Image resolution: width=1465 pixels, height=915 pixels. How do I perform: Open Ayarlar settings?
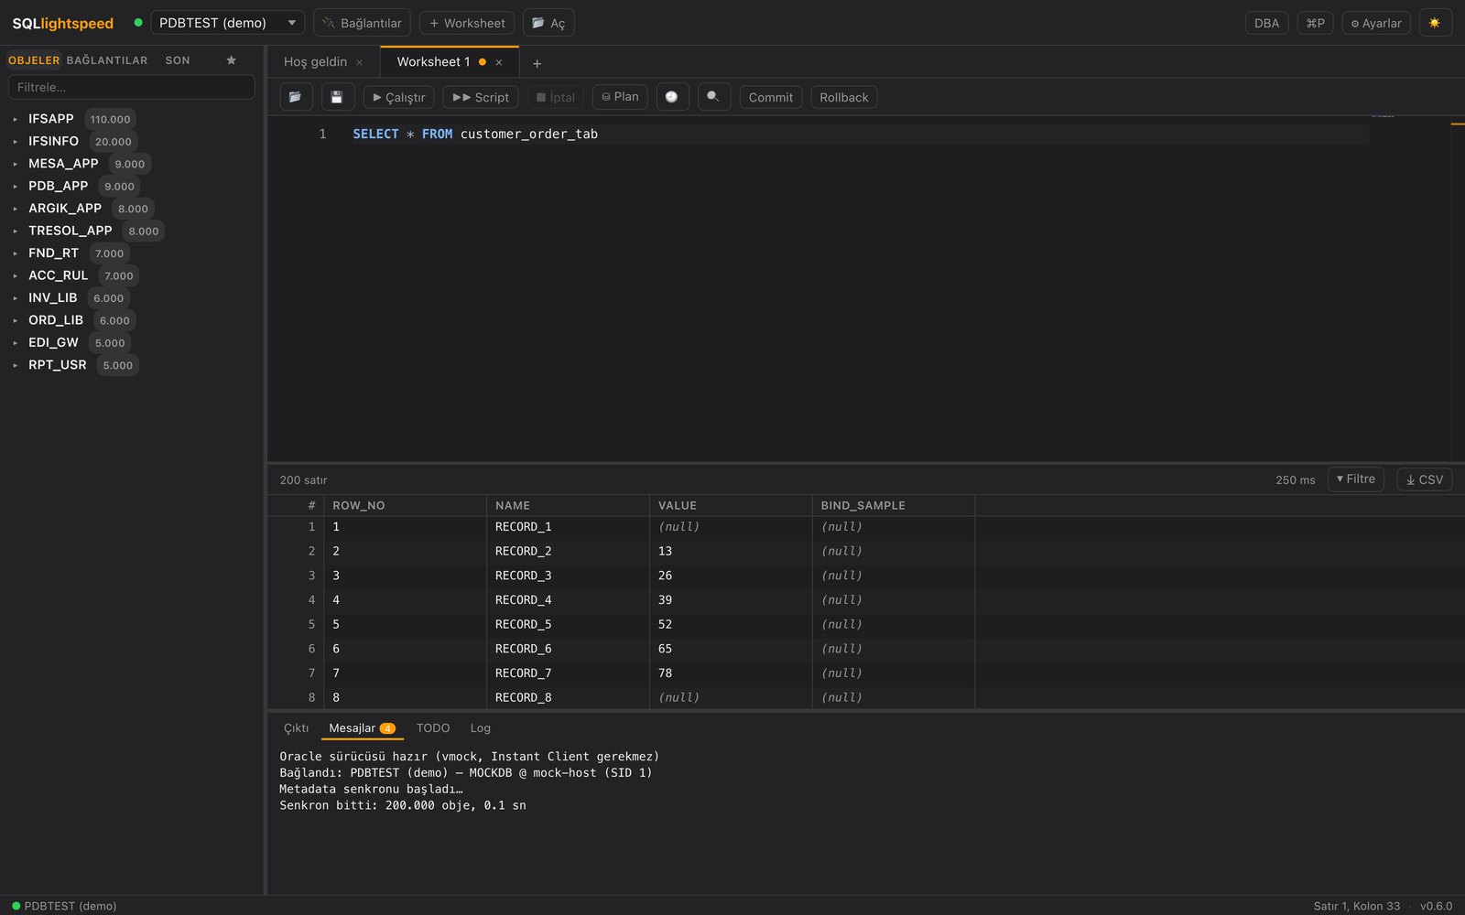tap(1376, 23)
